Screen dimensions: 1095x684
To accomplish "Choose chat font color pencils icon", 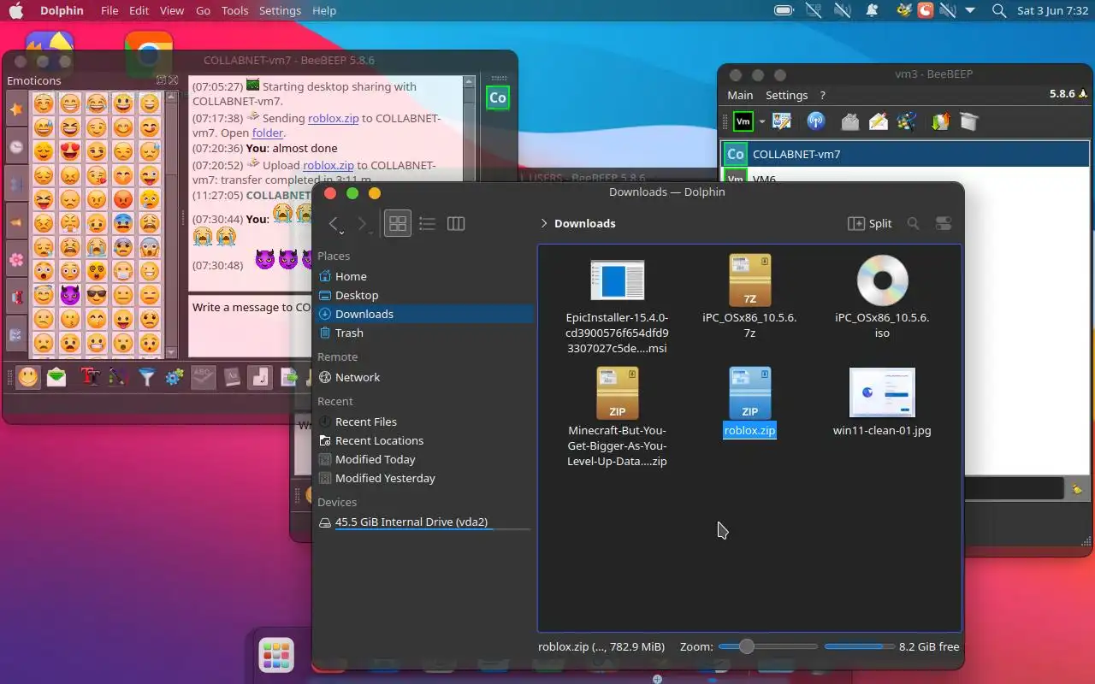I will [118, 376].
